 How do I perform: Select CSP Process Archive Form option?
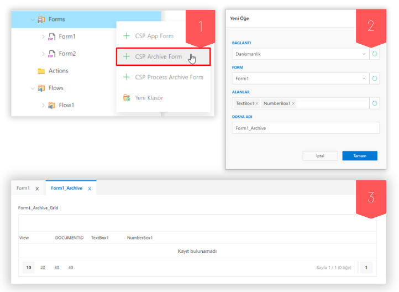point(169,77)
